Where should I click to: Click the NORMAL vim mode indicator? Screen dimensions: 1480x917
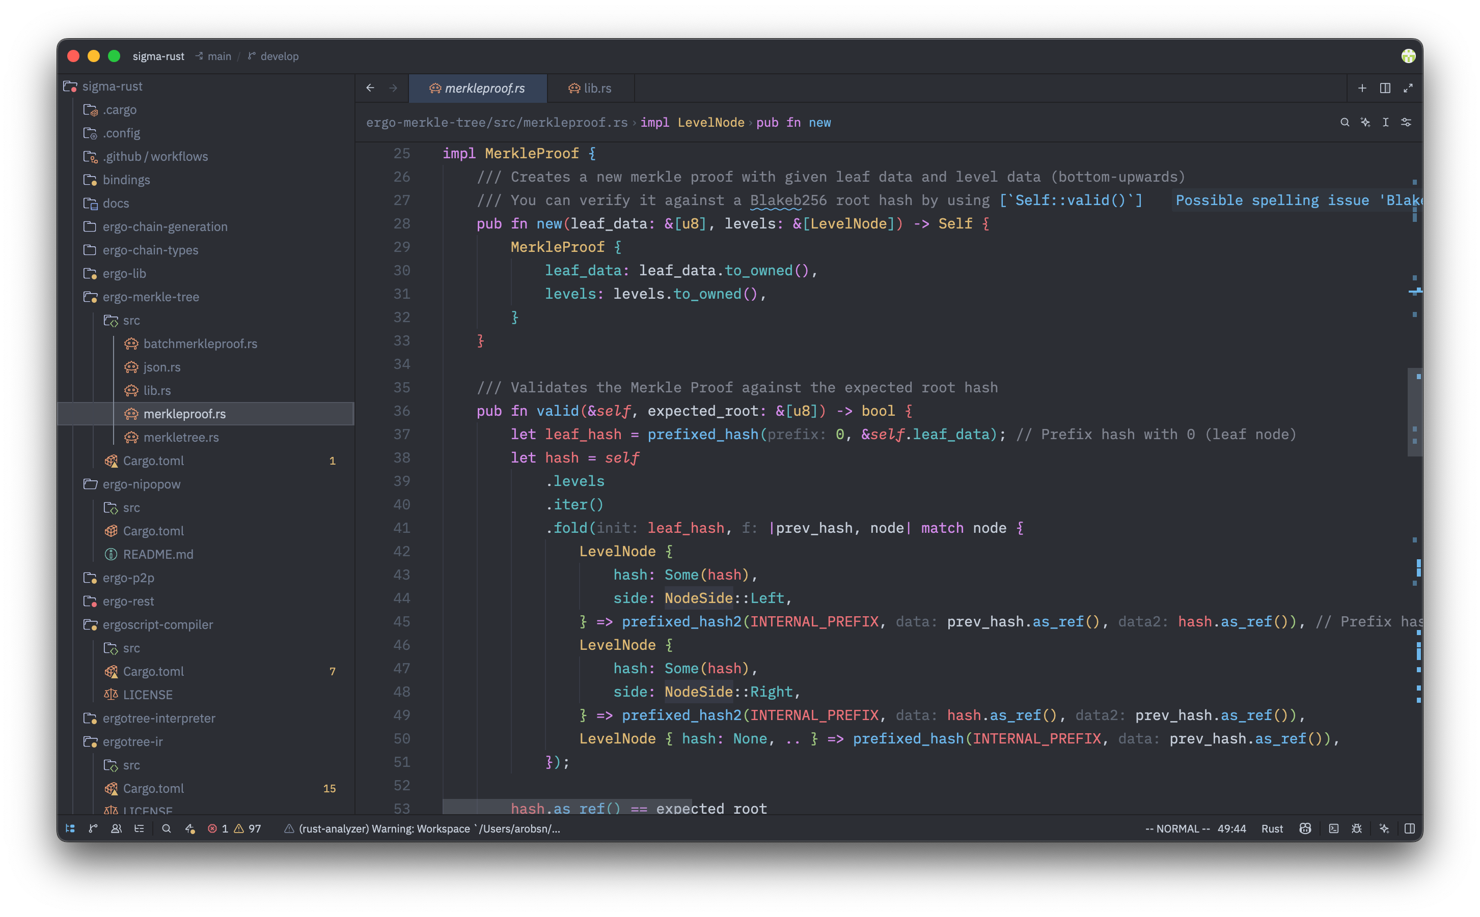[1177, 828]
